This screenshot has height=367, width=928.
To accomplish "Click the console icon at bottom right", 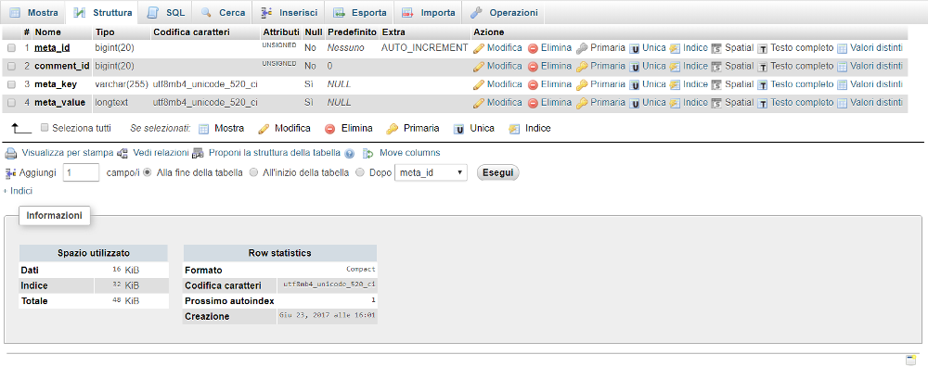I will click(x=911, y=360).
